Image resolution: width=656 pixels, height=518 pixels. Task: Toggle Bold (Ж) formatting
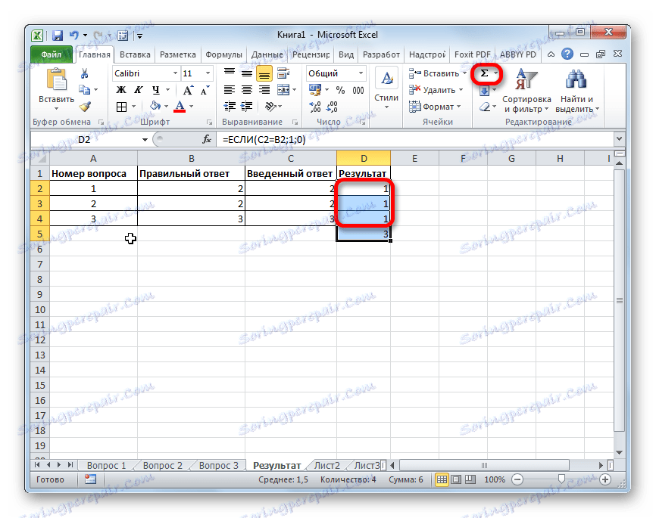coord(121,90)
